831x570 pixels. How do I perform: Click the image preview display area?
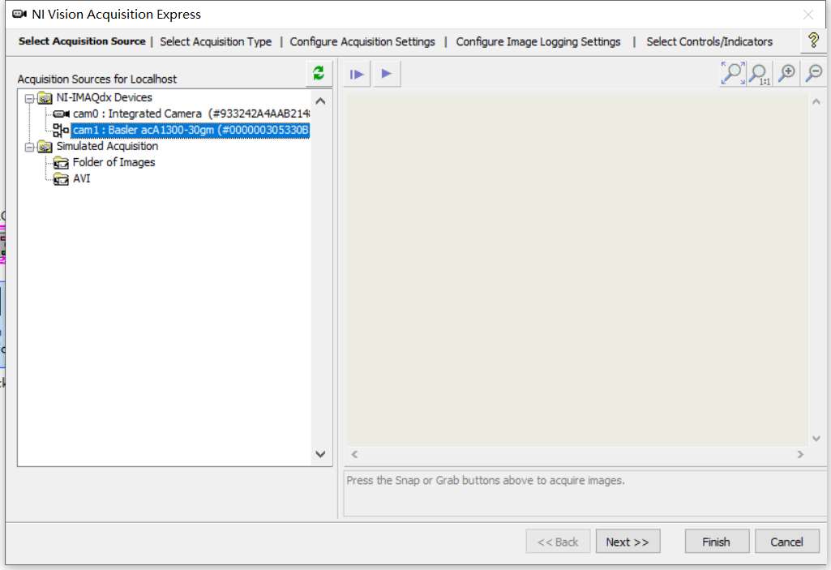pyautogui.click(x=578, y=271)
